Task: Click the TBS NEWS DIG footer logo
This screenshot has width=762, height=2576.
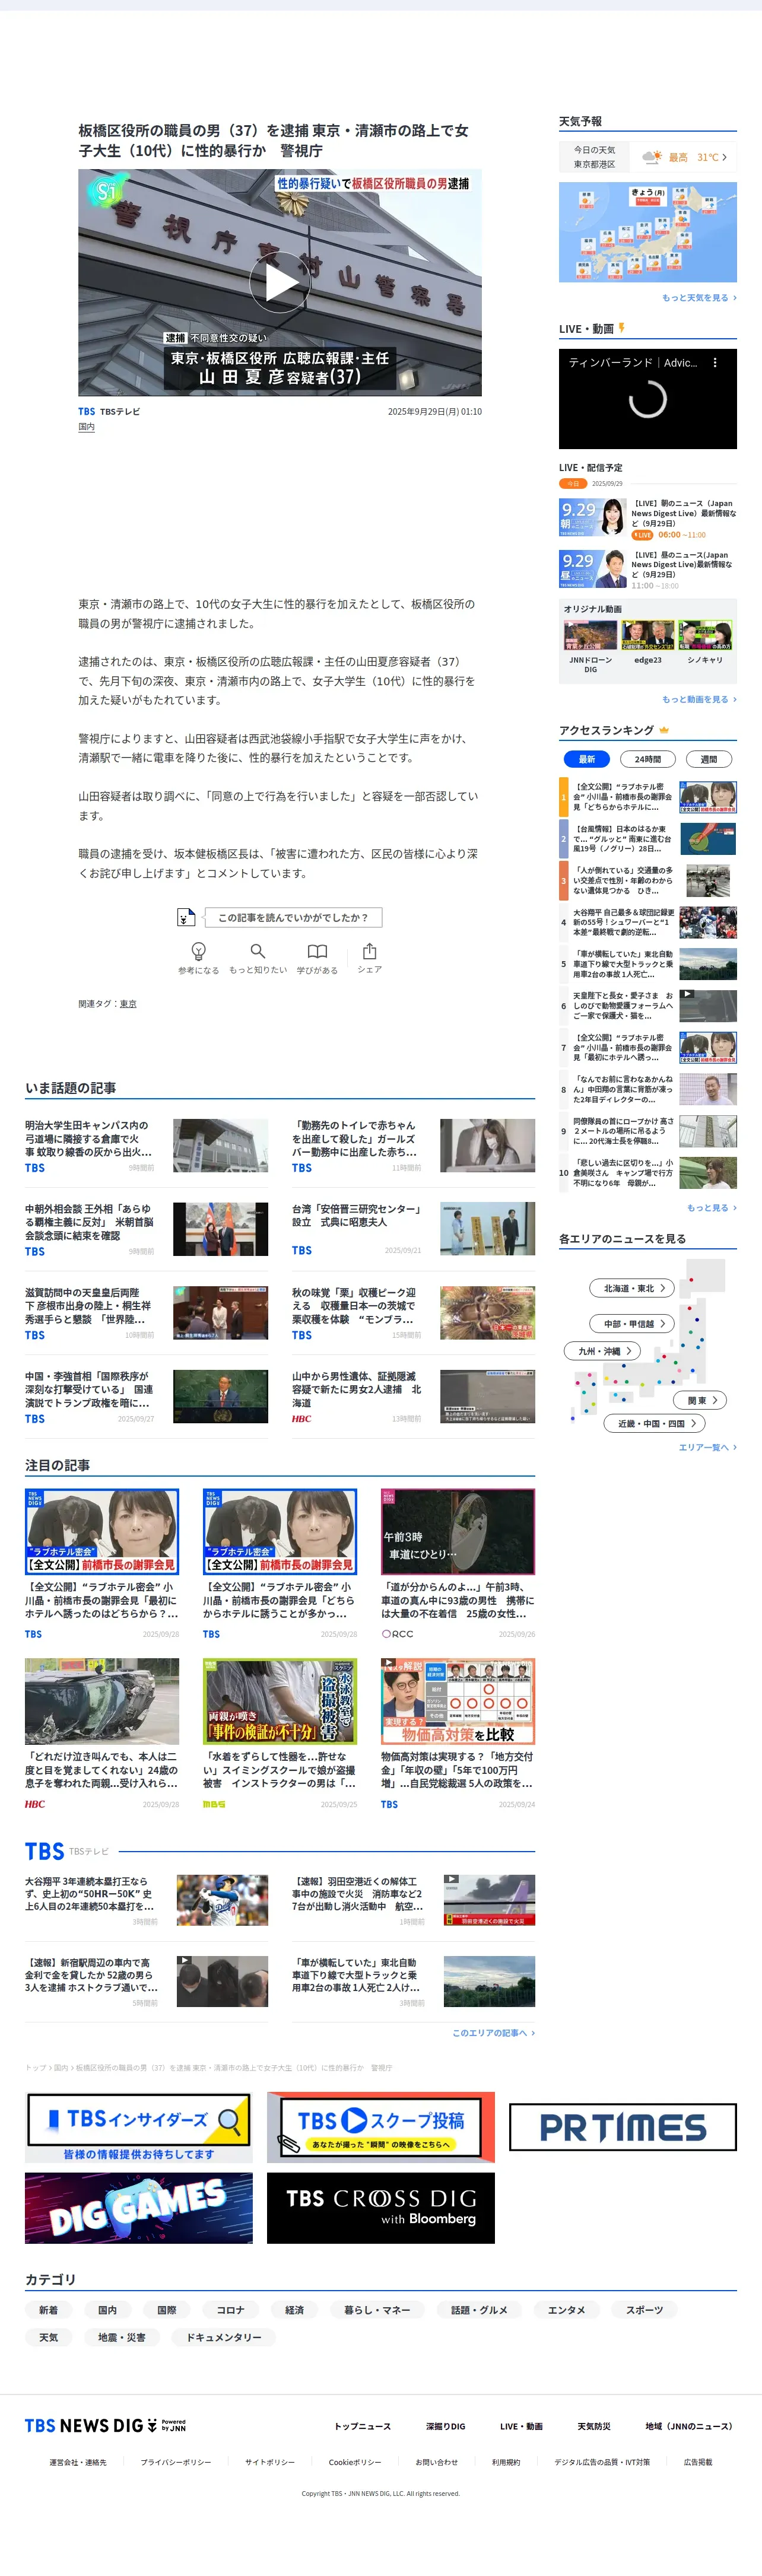Action: pos(105,2425)
